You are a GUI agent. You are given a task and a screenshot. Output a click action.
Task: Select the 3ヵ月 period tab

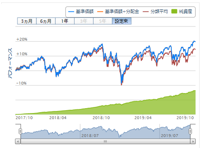[27, 21]
